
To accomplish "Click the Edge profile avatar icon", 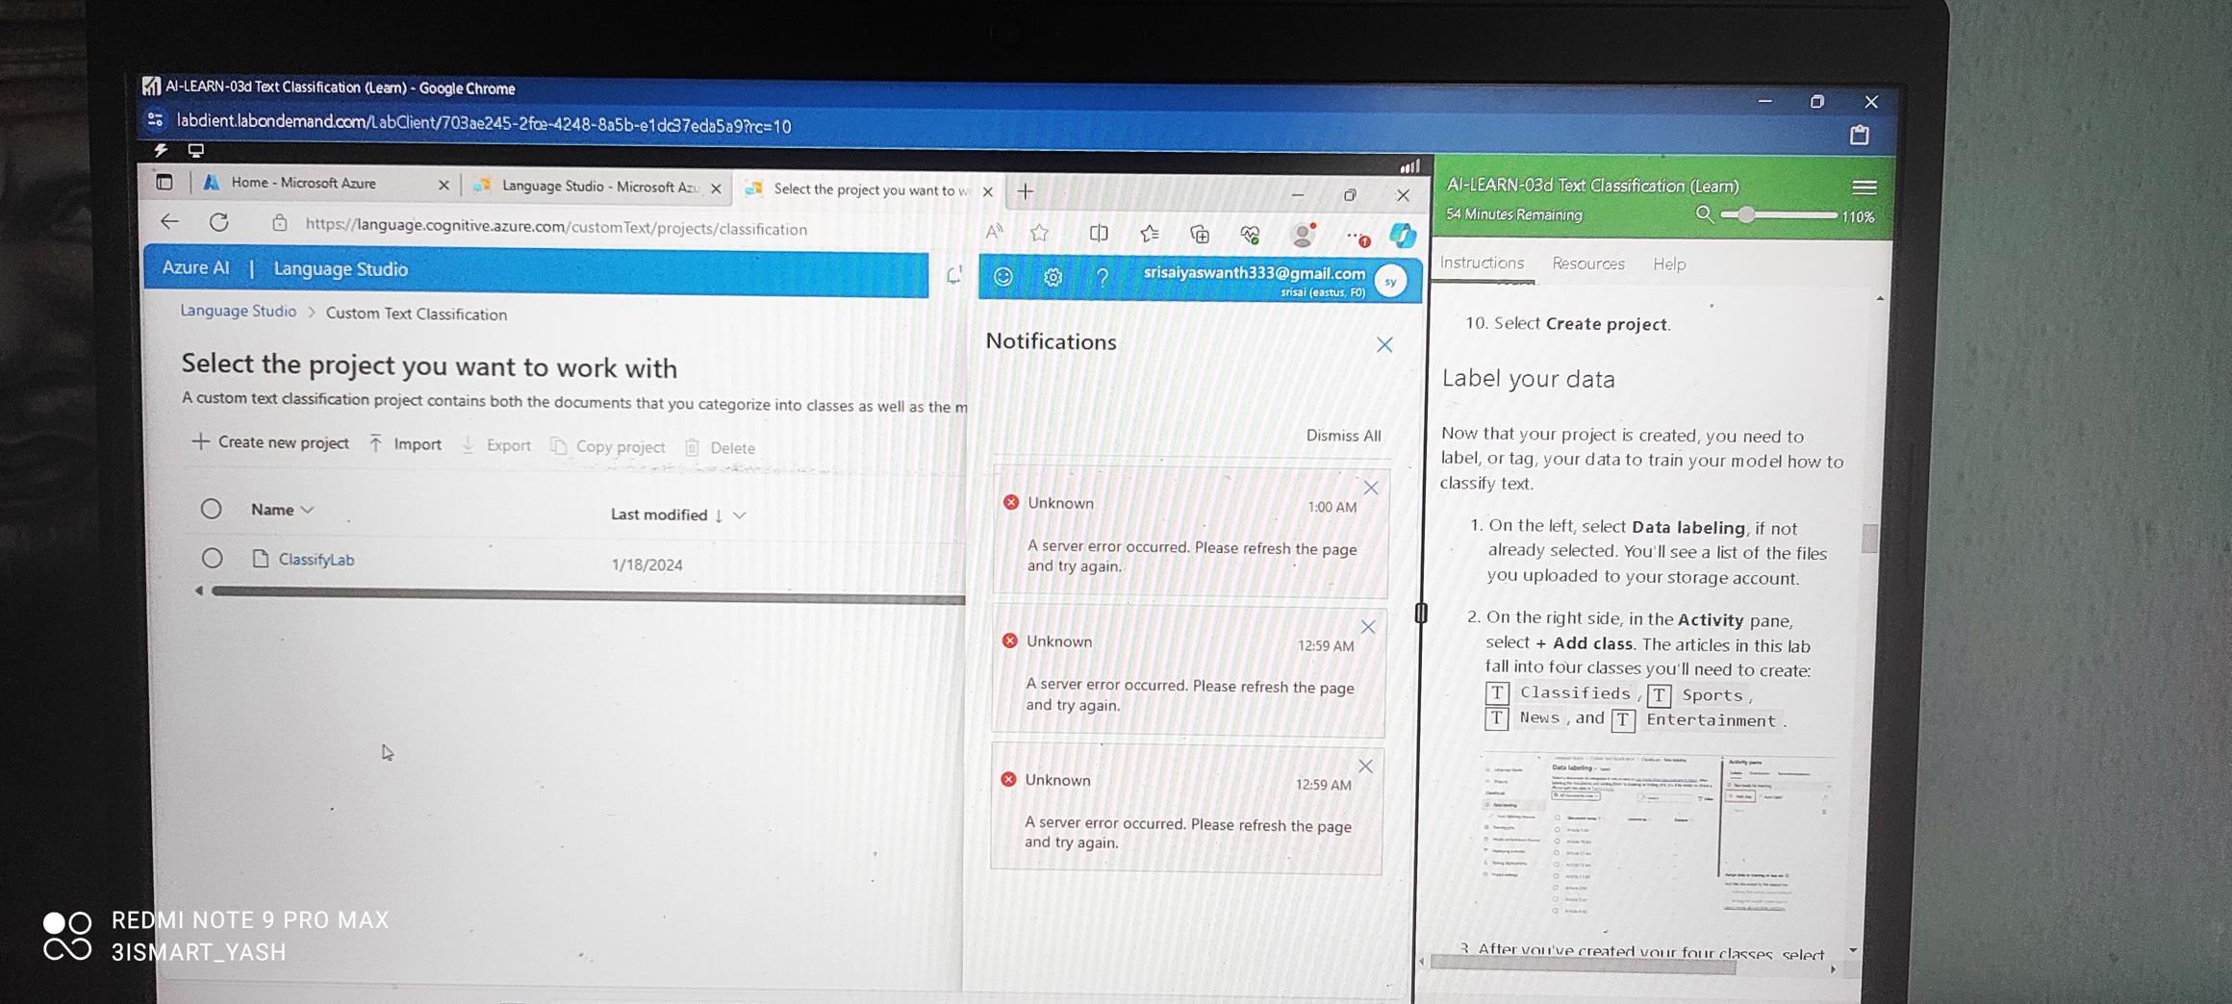I will pyautogui.click(x=1303, y=235).
